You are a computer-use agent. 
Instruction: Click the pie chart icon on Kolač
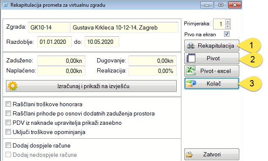[x=191, y=83]
